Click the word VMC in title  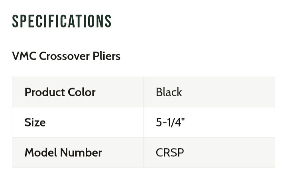pyautogui.click(x=24, y=56)
